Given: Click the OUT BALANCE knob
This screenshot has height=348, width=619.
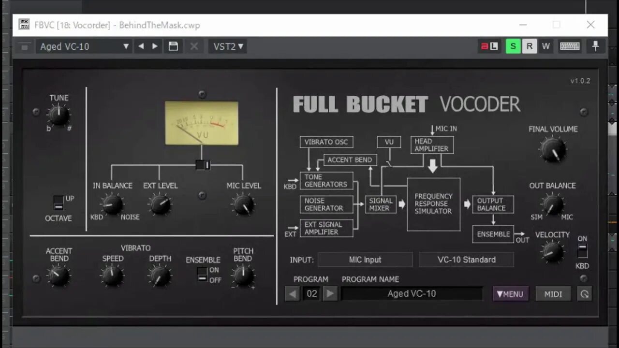Looking at the screenshot, I should pos(552,204).
